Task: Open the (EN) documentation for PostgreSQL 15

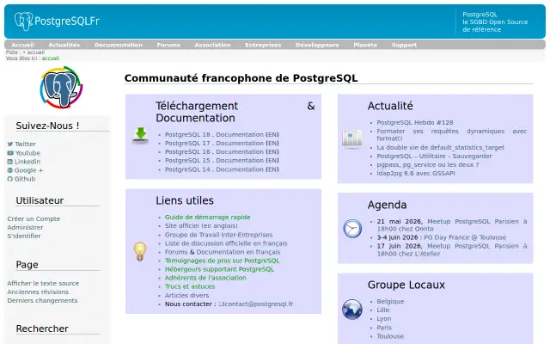Action: point(272,161)
